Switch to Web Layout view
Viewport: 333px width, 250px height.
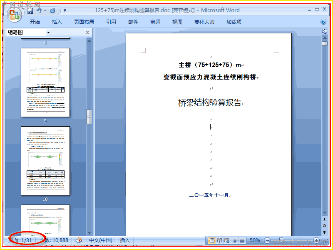click(227, 240)
